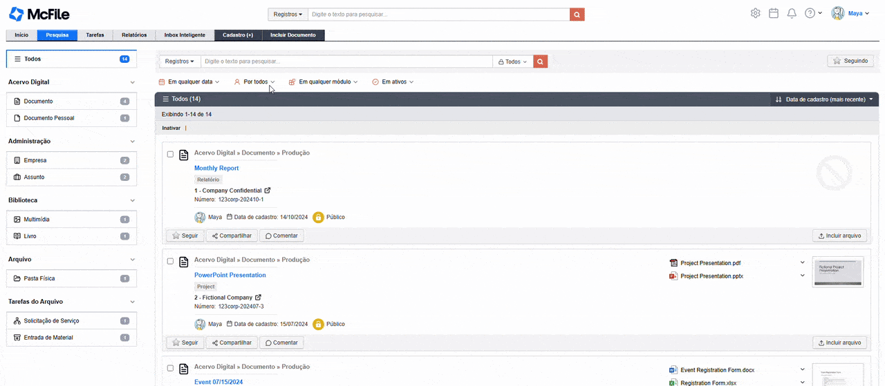Open the Project Presentation preview thumbnail
Screen dimensions: 885x386
837,272
